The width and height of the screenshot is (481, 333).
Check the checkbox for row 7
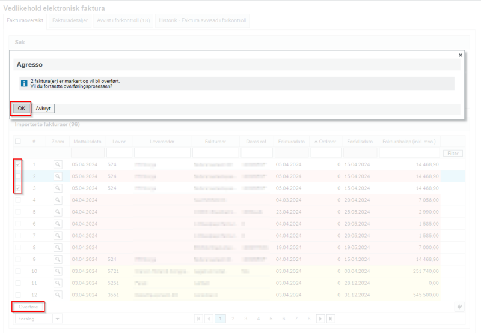coord(18,235)
